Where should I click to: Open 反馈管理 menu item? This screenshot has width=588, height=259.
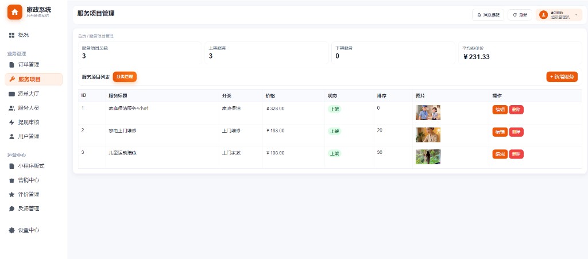pos(33,208)
